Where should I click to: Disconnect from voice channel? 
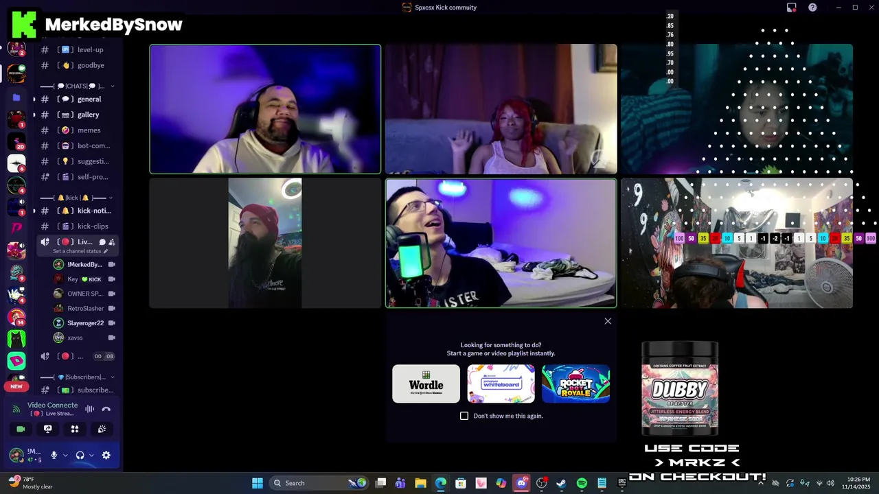point(106,409)
